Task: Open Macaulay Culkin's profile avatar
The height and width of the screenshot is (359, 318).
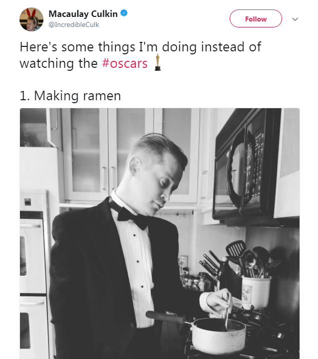Action: (x=31, y=19)
